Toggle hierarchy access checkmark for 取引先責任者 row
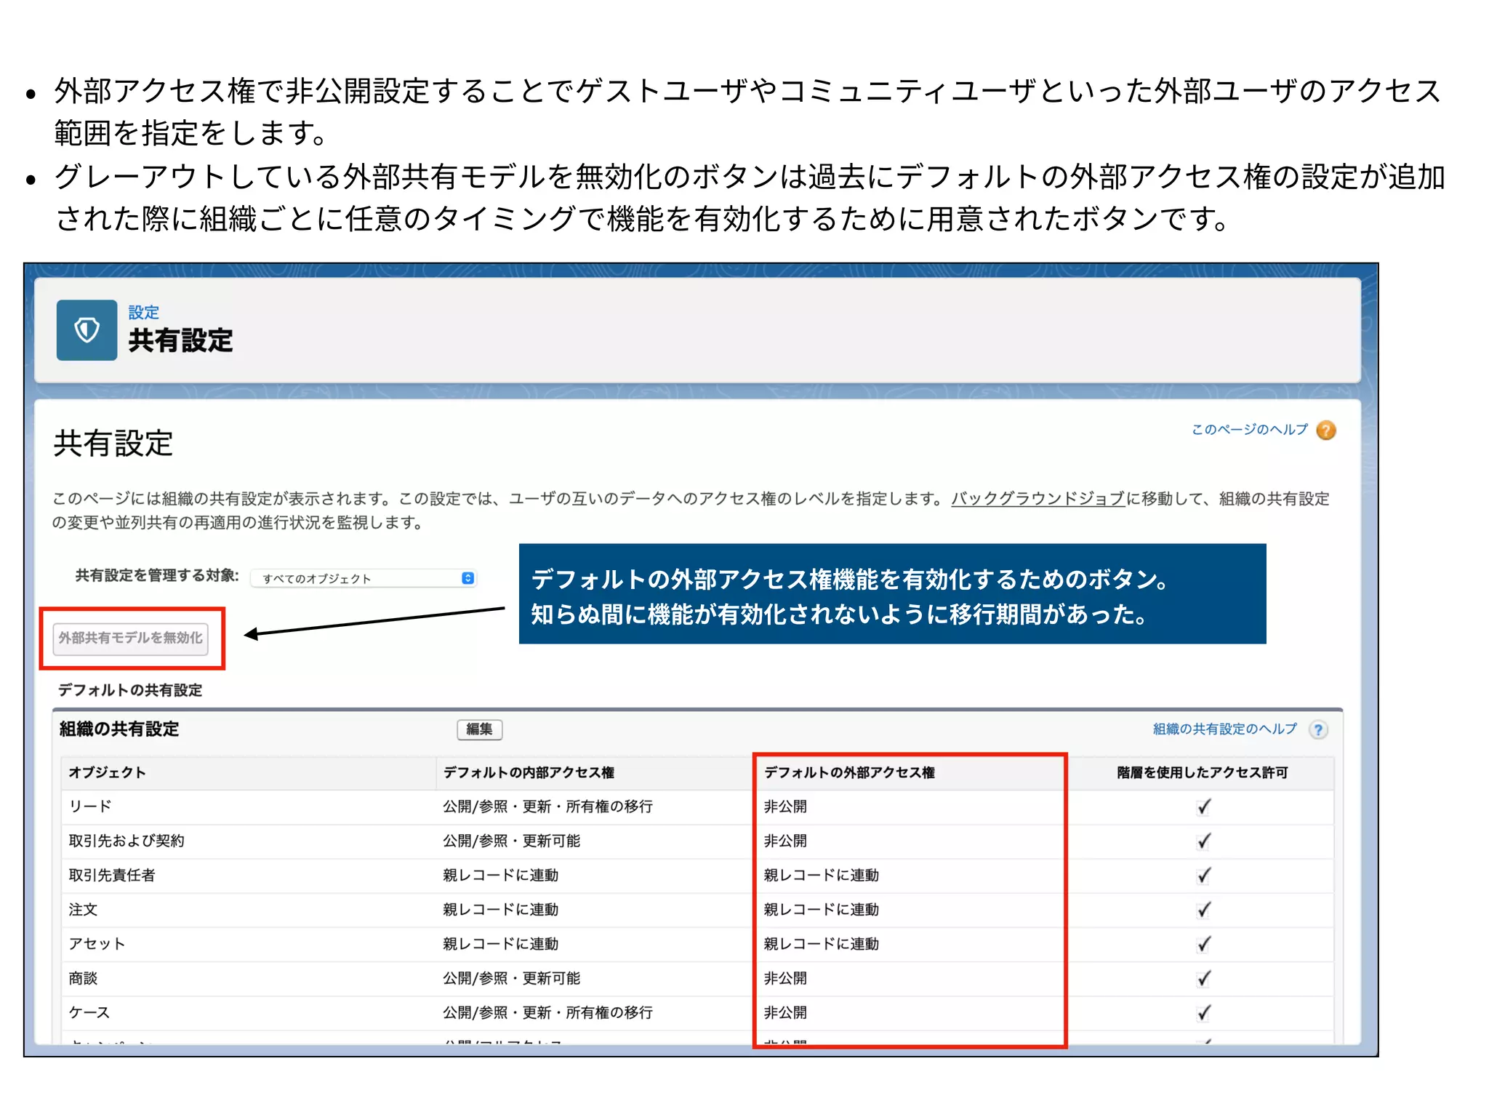 (x=1204, y=876)
